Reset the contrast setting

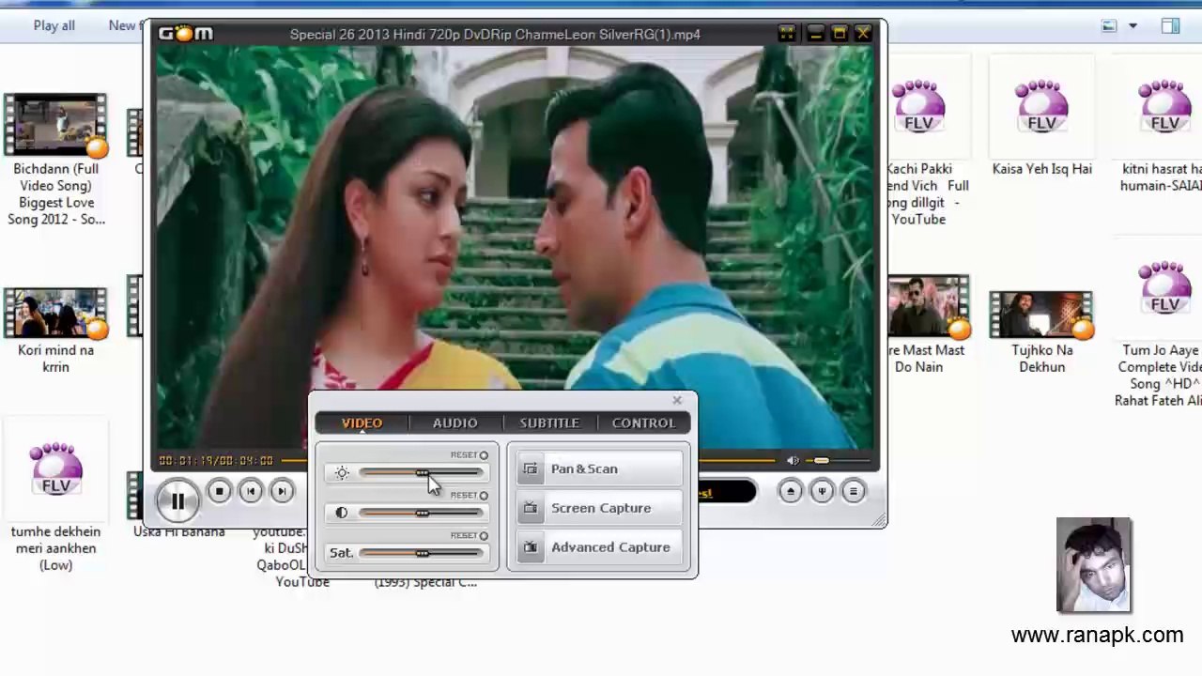coord(470,496)
